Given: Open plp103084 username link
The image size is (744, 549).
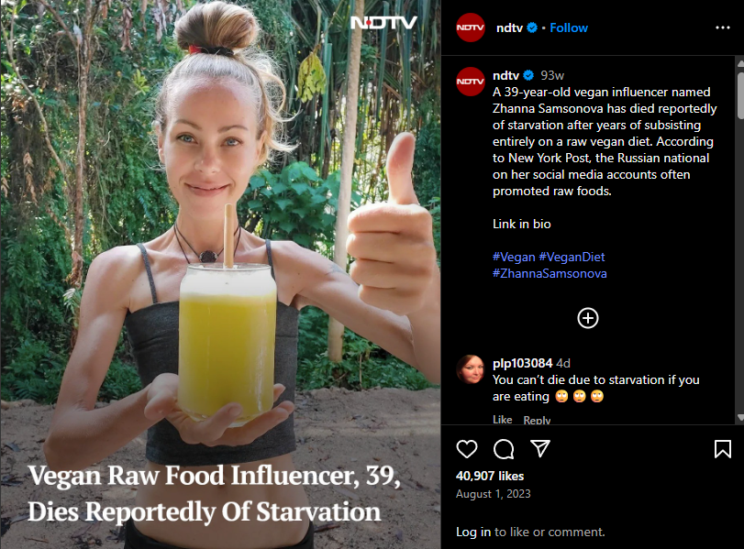Looking at the screenshot, I should pos(522,363).
